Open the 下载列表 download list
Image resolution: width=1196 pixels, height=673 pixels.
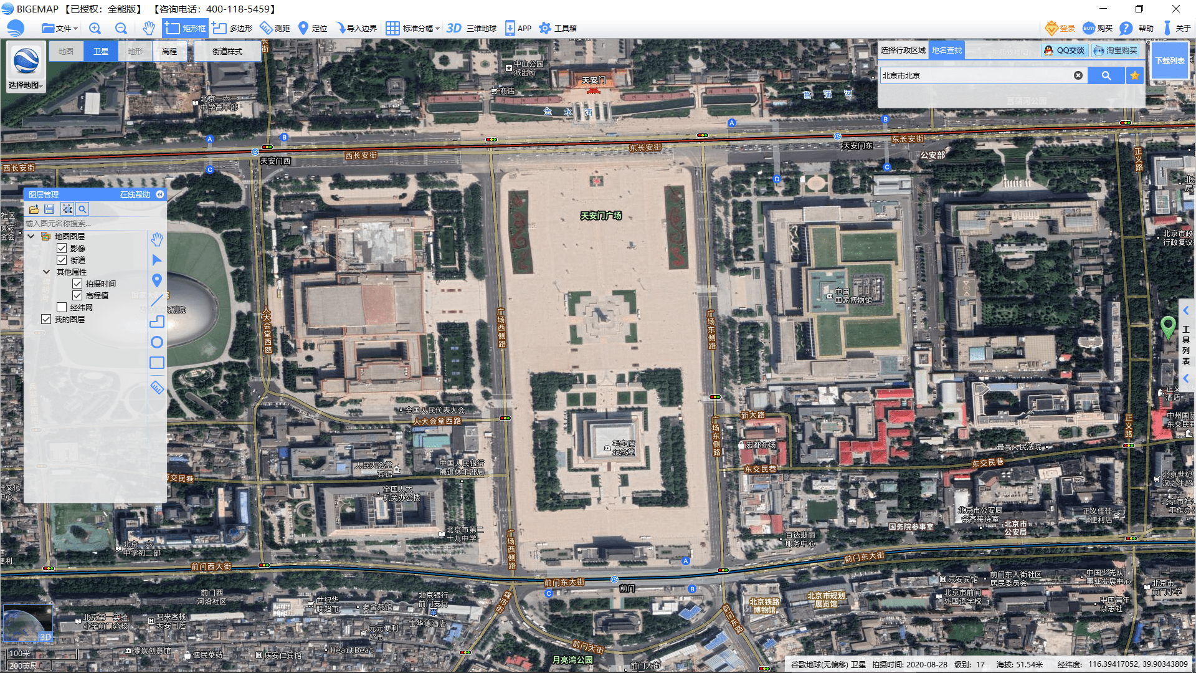pyautogui.click(x=1170, y=60)
